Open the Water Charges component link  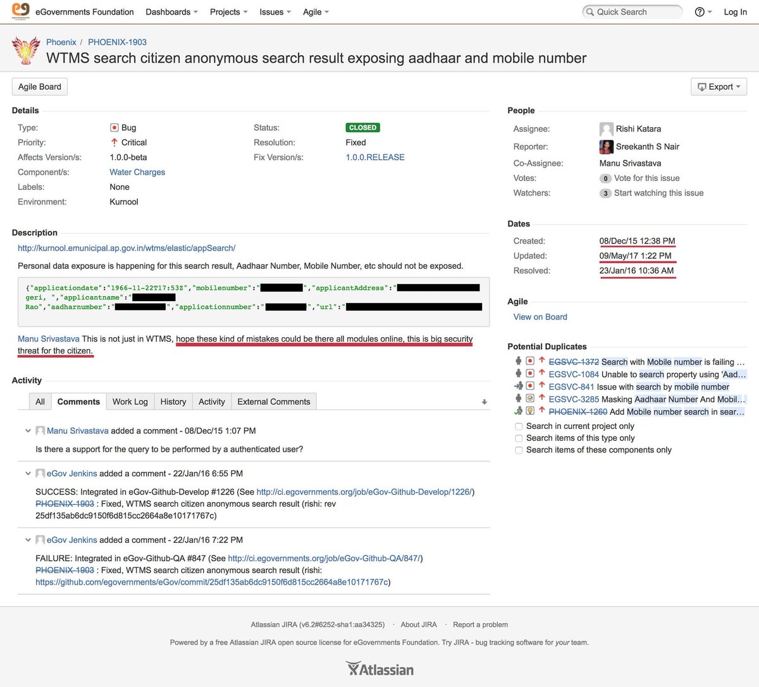[137, 172]
